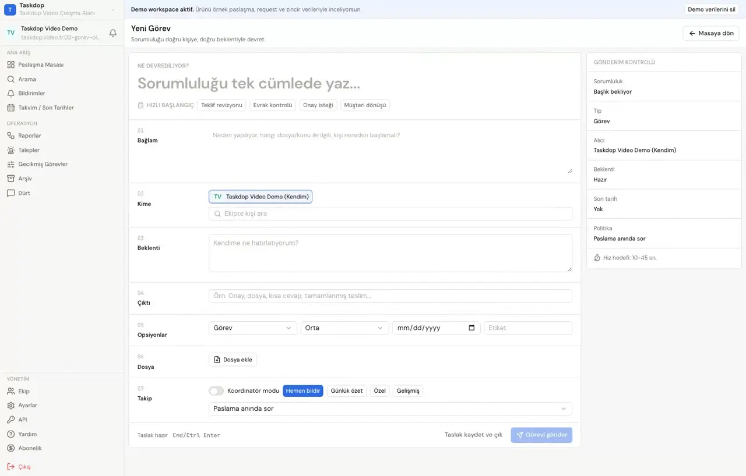Click the Teklif revizyonu quick start chip
Image resolution: width=746 pixels, height=476 pixels.
click(x=221, y=105)
